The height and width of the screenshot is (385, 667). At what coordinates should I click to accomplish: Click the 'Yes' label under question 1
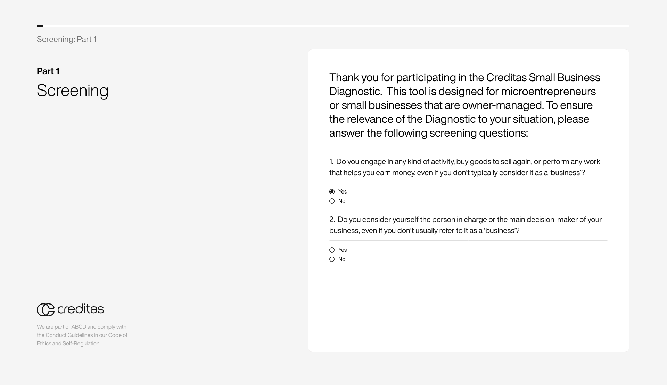click(343, 192)
